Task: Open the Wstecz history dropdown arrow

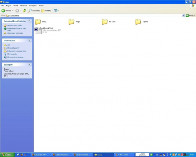Action: pyautogui.click(x=13, y=11)
